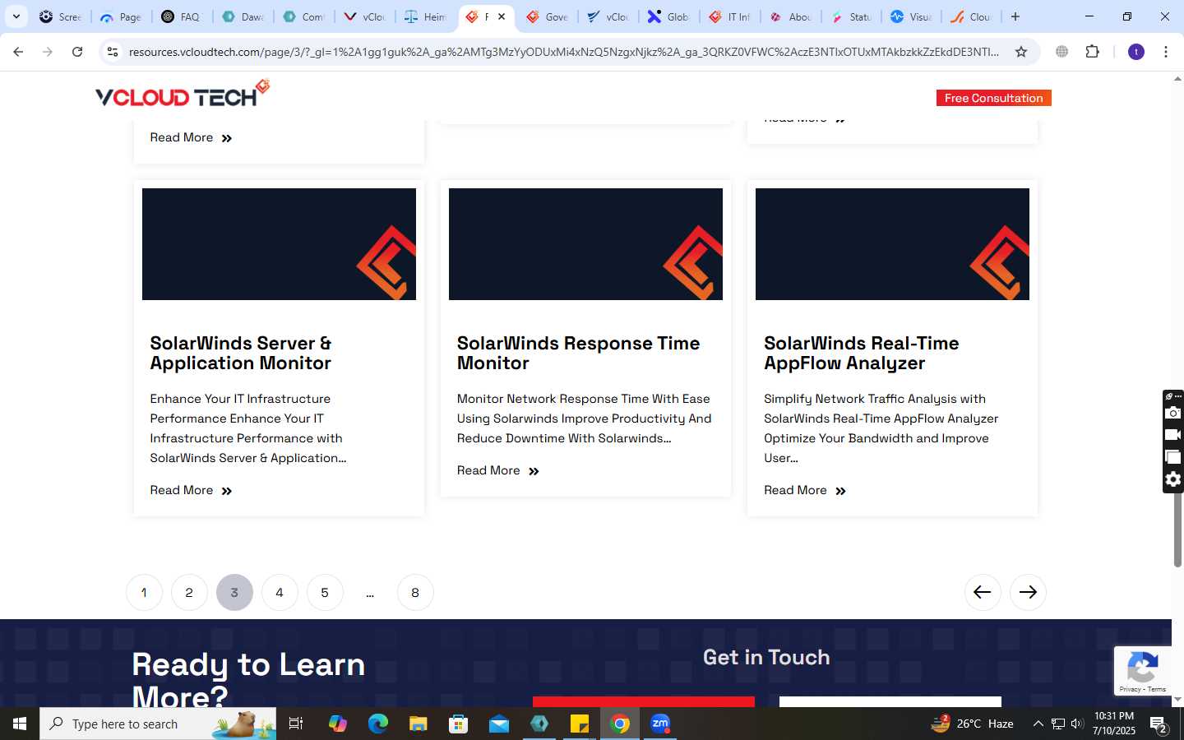The height and width of the screenshot is (740, 1184).
Task: Click the record video icon in side panel
Action: click(x=1173, y=435)
